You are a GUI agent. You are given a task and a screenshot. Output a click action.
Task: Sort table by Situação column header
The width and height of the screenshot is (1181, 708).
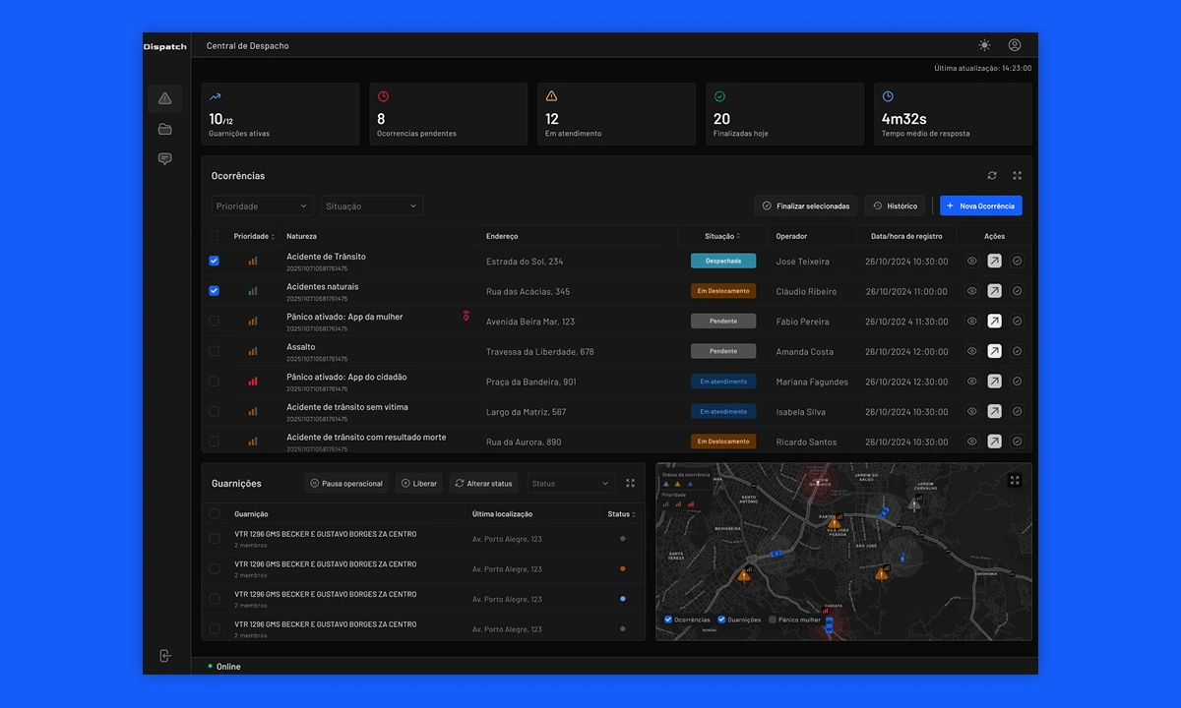[722, 236]
